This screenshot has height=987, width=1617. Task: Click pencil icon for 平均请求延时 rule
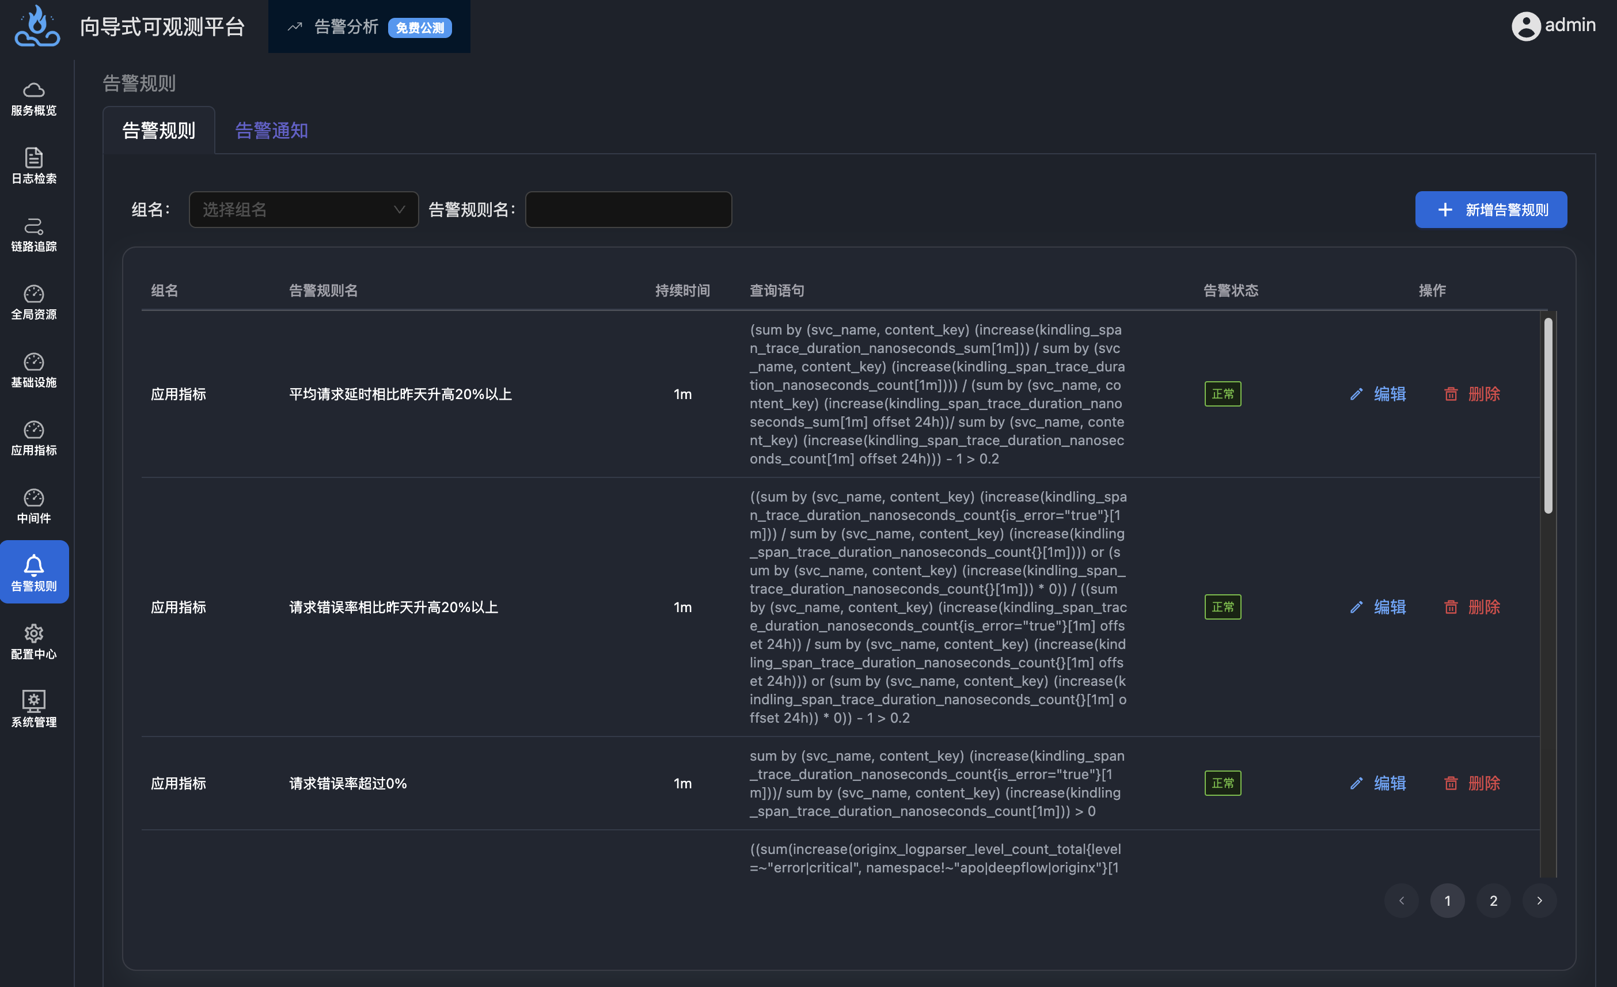pos(1357,394)
